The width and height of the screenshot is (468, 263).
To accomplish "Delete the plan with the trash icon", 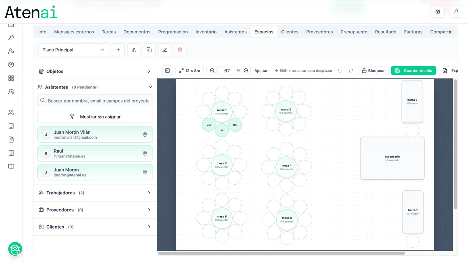I will tap(180, 50).
